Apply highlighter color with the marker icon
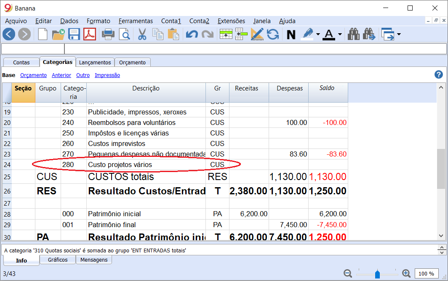This screenshot has width=448, height=281. click(307, 34)
